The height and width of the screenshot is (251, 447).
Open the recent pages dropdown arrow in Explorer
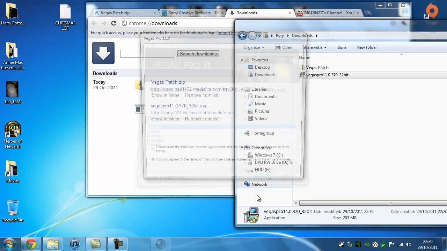coord(259,36)
